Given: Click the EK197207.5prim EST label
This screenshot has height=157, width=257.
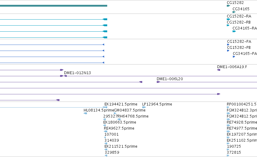Looking at the screenshot, I should point(242,135).
